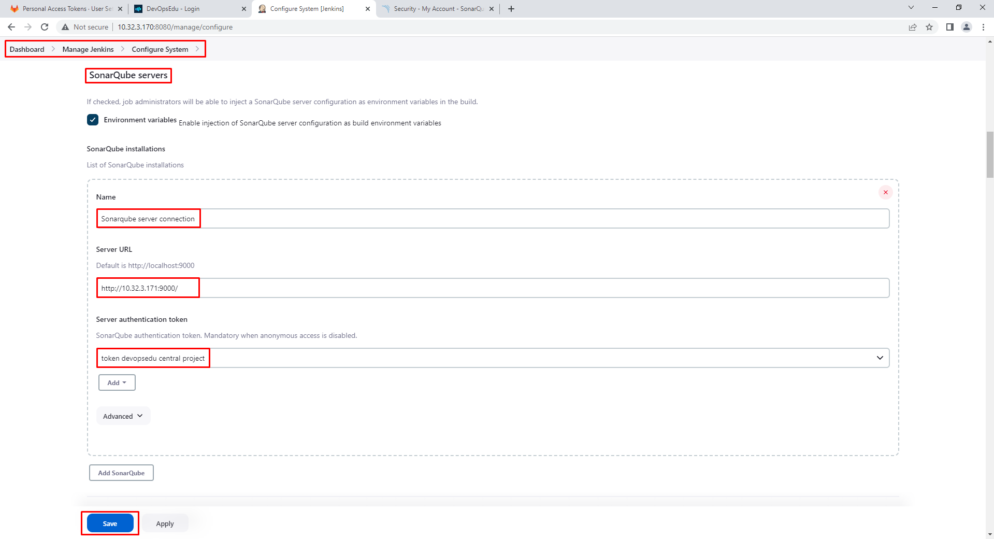Click the browser address bar URL
994x539 pixels.
[x=175, y=27]
